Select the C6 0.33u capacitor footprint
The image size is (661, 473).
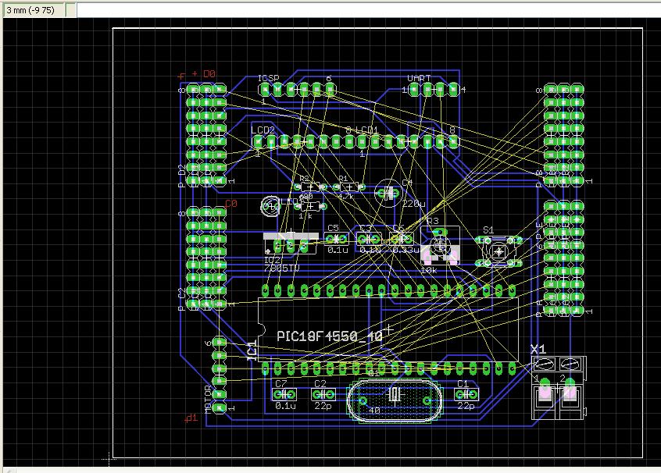tap(402, 240)
